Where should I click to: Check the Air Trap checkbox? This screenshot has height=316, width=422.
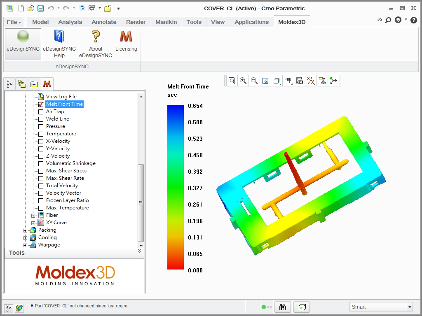pyautogui.click(x=41, y=112)
